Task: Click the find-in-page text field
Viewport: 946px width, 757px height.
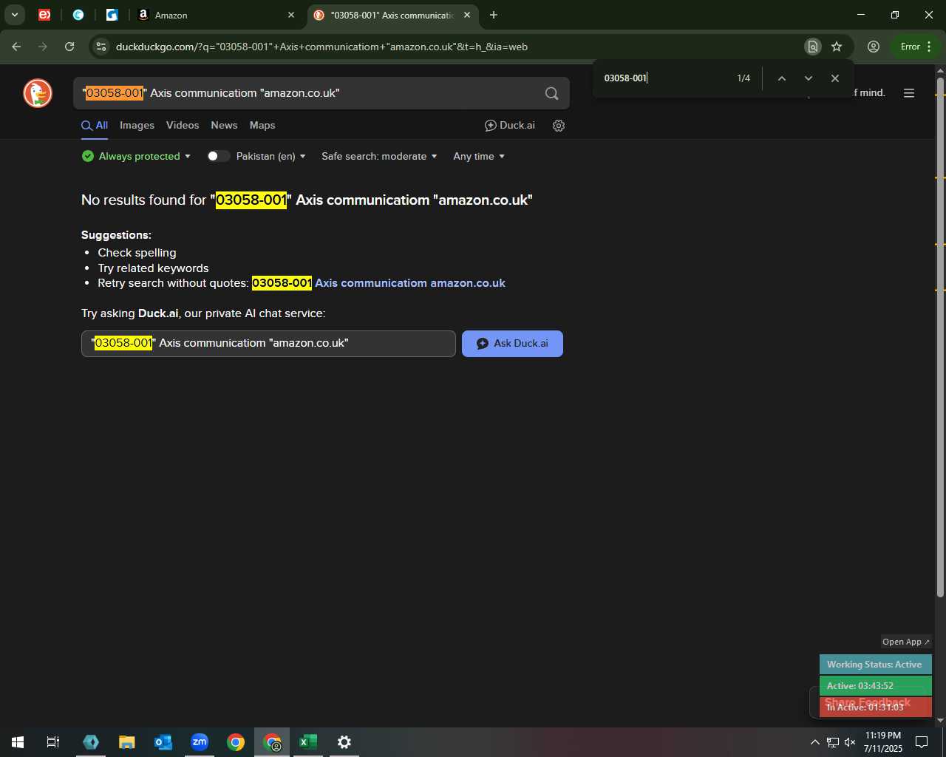Action: 665,78
